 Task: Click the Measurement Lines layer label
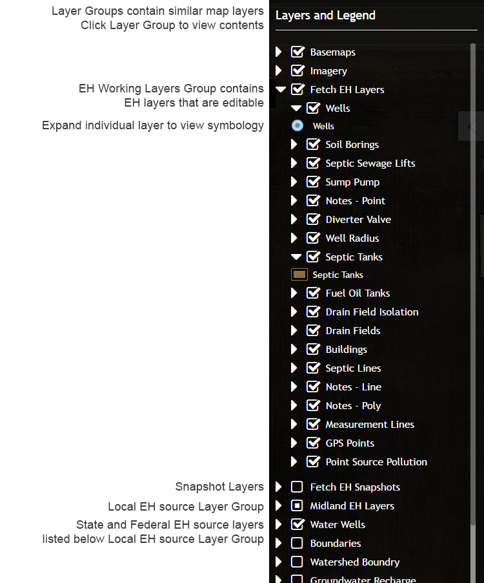click(370, 425)
